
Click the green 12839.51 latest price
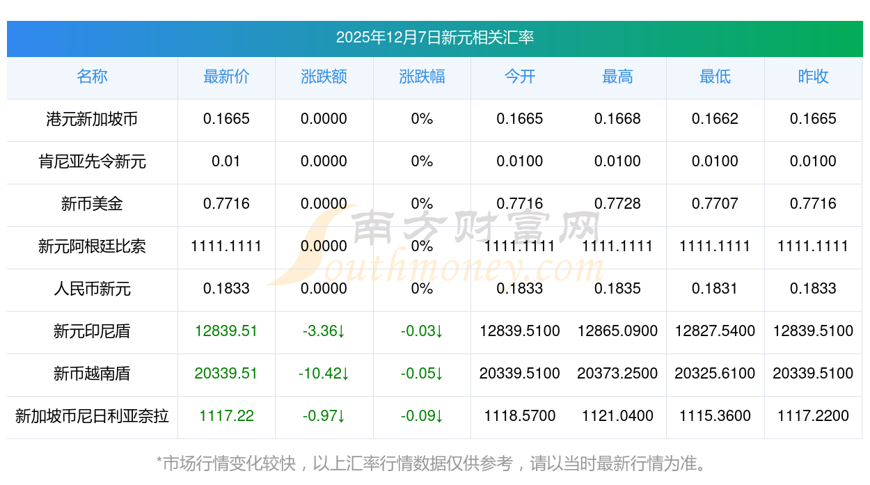(x=226, y=331)
